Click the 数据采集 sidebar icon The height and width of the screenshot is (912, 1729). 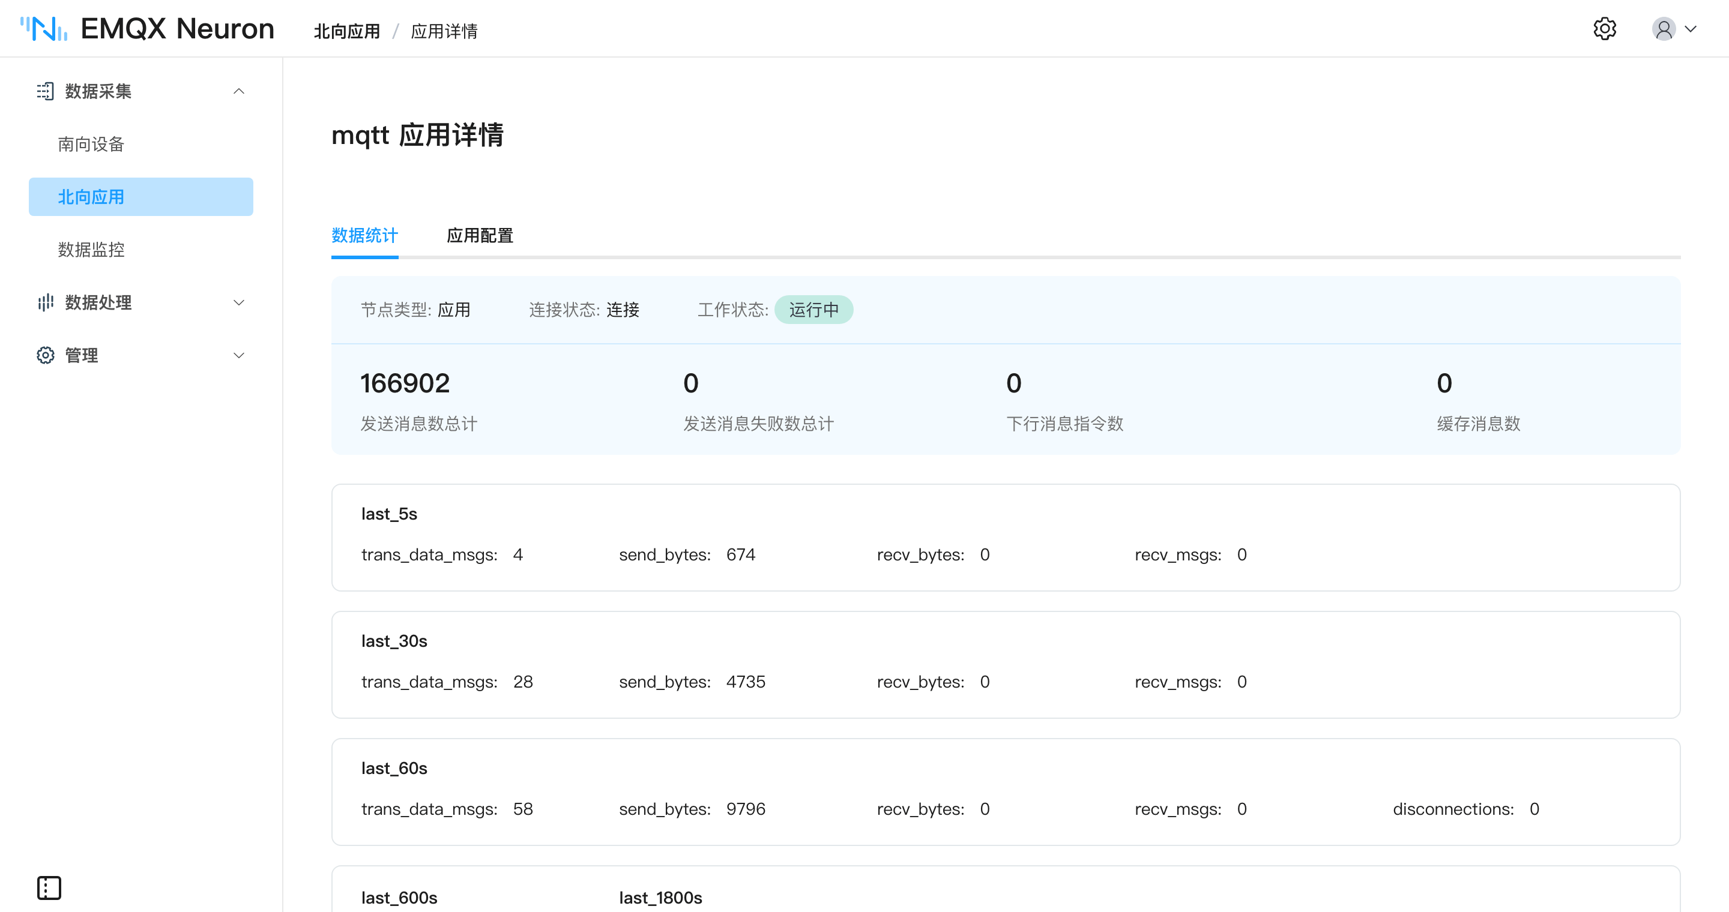click(x=45, y=91)
